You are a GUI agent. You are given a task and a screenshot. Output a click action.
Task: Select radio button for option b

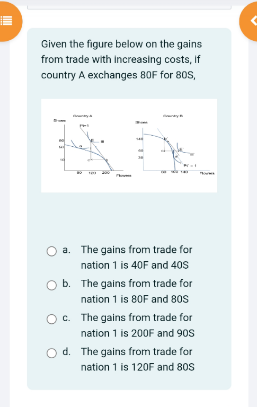(x=51, y=285)
